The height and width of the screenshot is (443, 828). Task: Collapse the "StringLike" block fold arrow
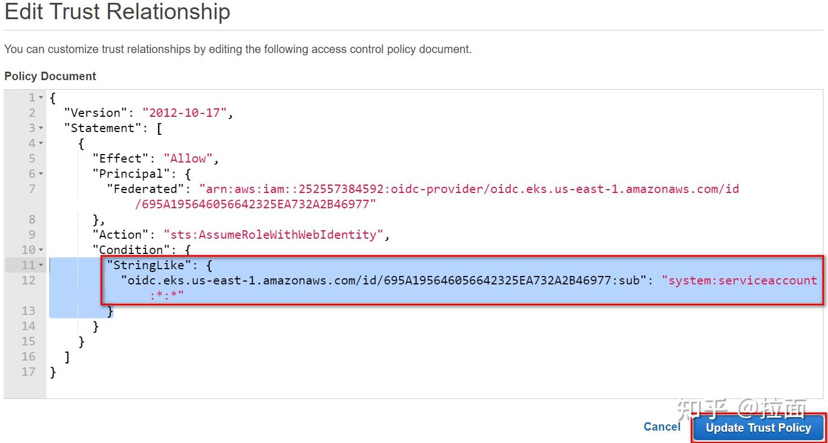pyautogui.click(x=41, y=265)
